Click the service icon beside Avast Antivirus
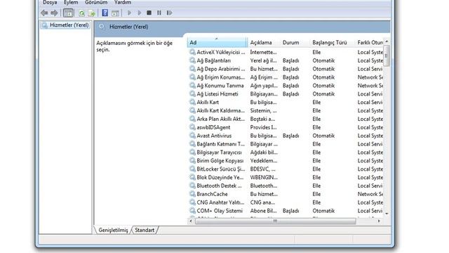The image size is (449, 253). click(192, 136)
